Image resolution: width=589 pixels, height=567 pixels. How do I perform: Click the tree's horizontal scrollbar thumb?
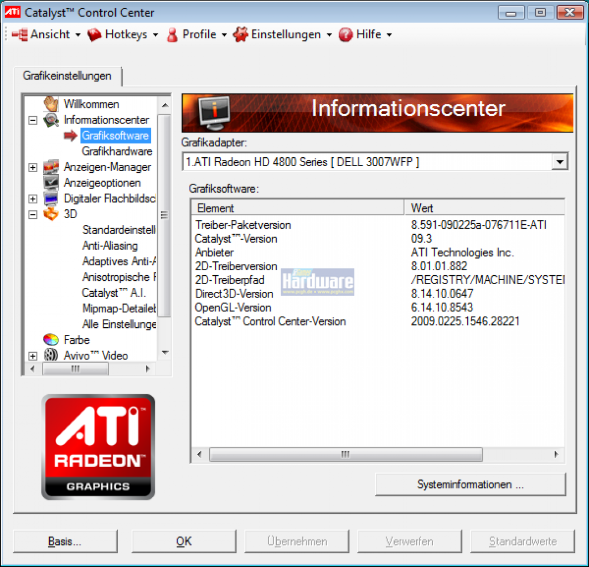tap(75, 369)
